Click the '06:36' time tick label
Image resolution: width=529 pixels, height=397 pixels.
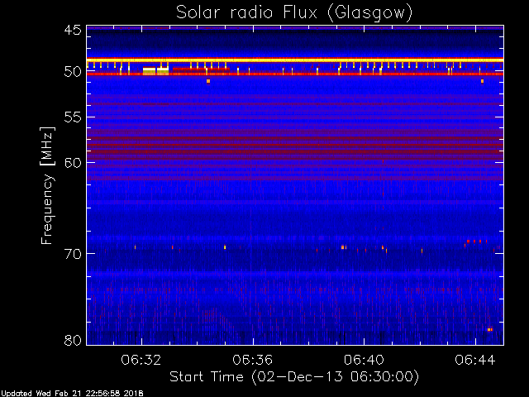252,360
